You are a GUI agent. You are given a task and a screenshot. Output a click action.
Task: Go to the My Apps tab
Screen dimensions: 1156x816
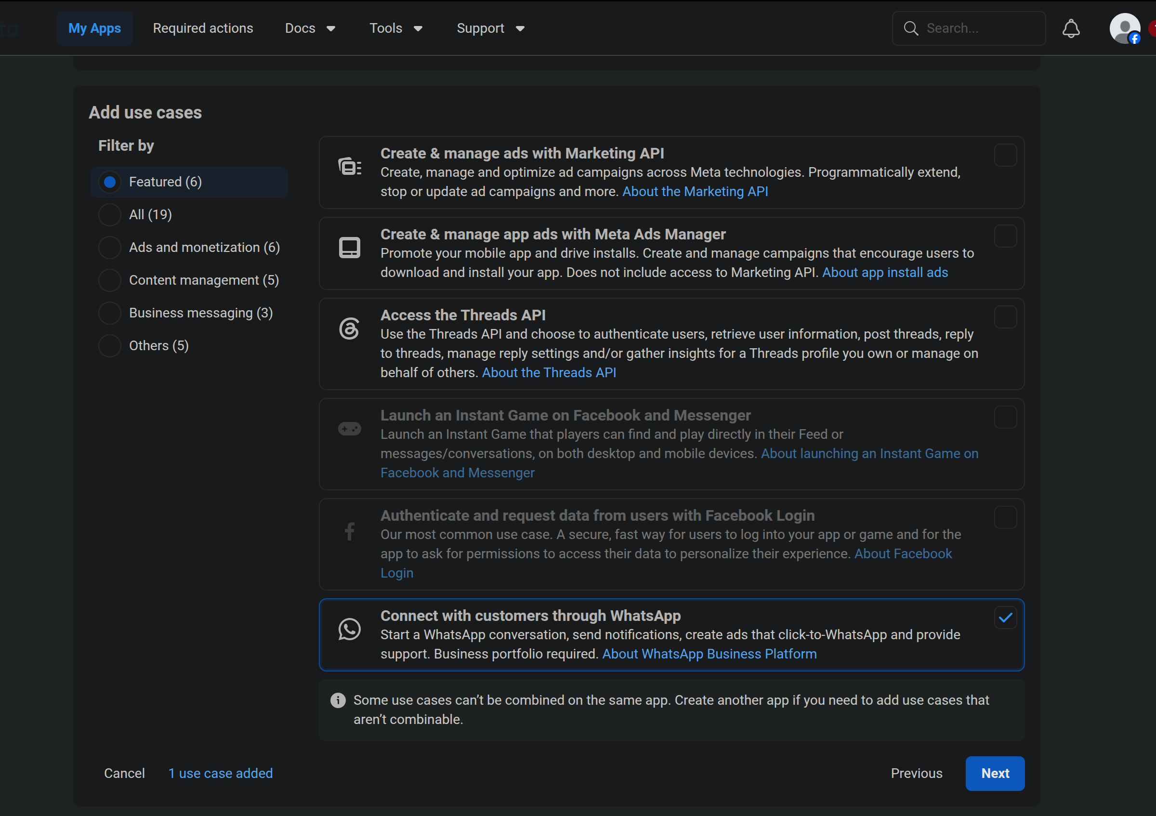[95, 28]
